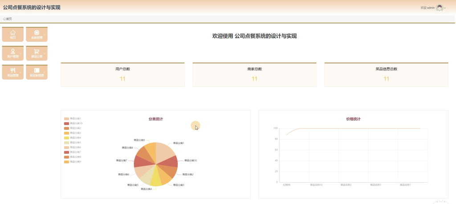Click the 分类统计 chart title
The width and height of the screenshot is (456, 204).
point(155,119)
